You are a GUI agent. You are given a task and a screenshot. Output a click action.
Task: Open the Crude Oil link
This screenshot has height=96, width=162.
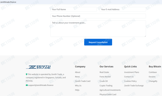tap(104, 81)
